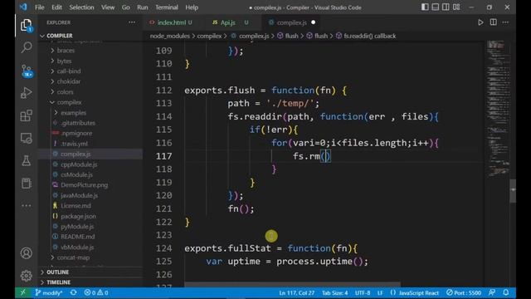531x299 pixels.
Task: Switch to index.html tab
Action: pyautogui.click(x=172, y=22)
